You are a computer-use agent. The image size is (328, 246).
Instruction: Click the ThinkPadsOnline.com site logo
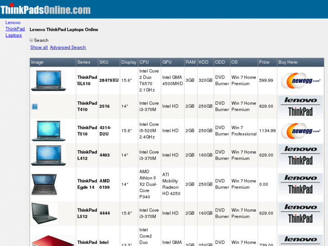point(46,9)
